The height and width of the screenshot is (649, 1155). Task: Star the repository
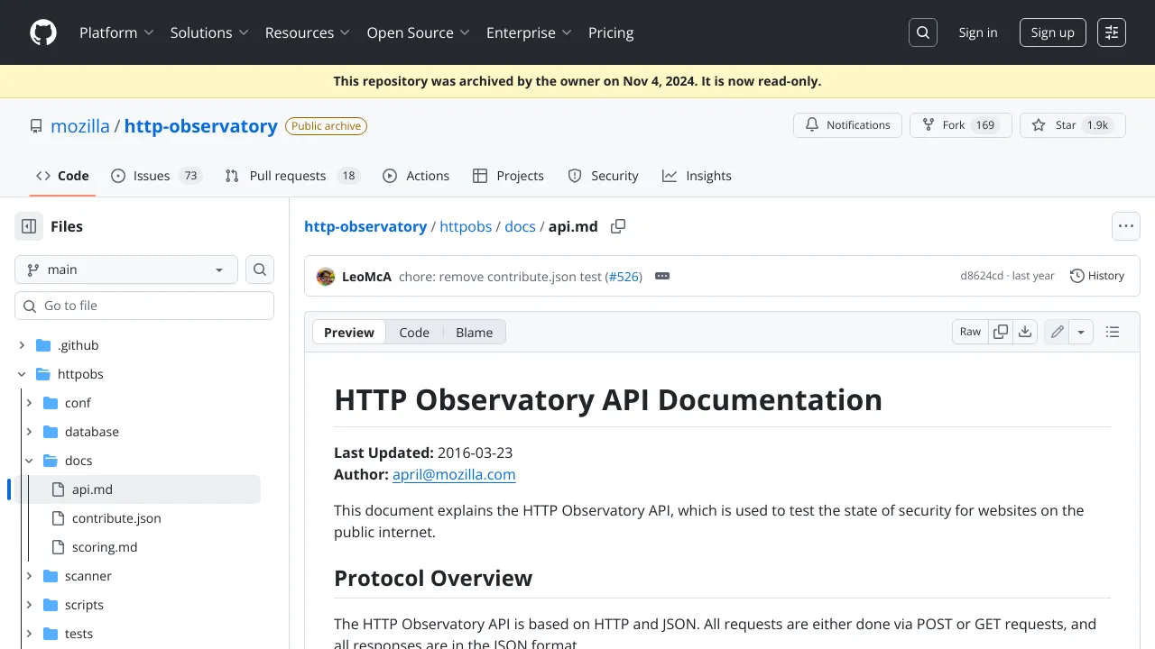1073,125
